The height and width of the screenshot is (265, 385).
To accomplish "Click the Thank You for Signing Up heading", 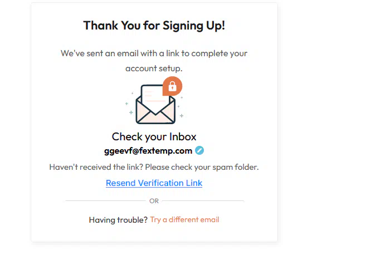I will 154,26.
